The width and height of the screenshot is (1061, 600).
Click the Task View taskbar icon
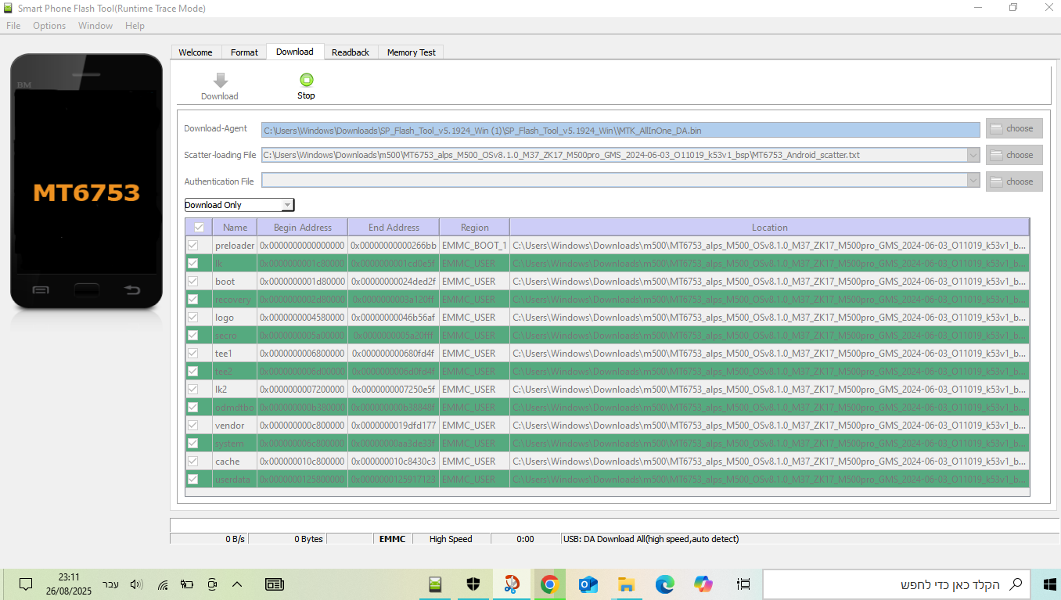(743, 584)
